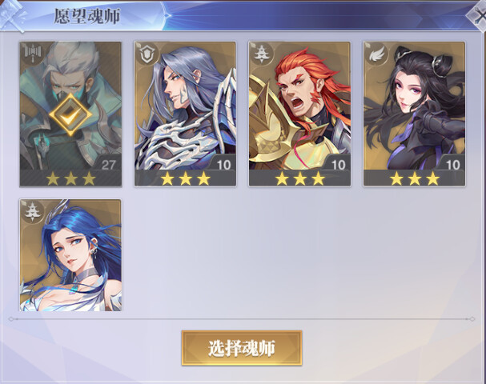Viewport: 486px width, 384px height.
Task: Click level 10 badge on black-haired card
Action: coord(452,165)
